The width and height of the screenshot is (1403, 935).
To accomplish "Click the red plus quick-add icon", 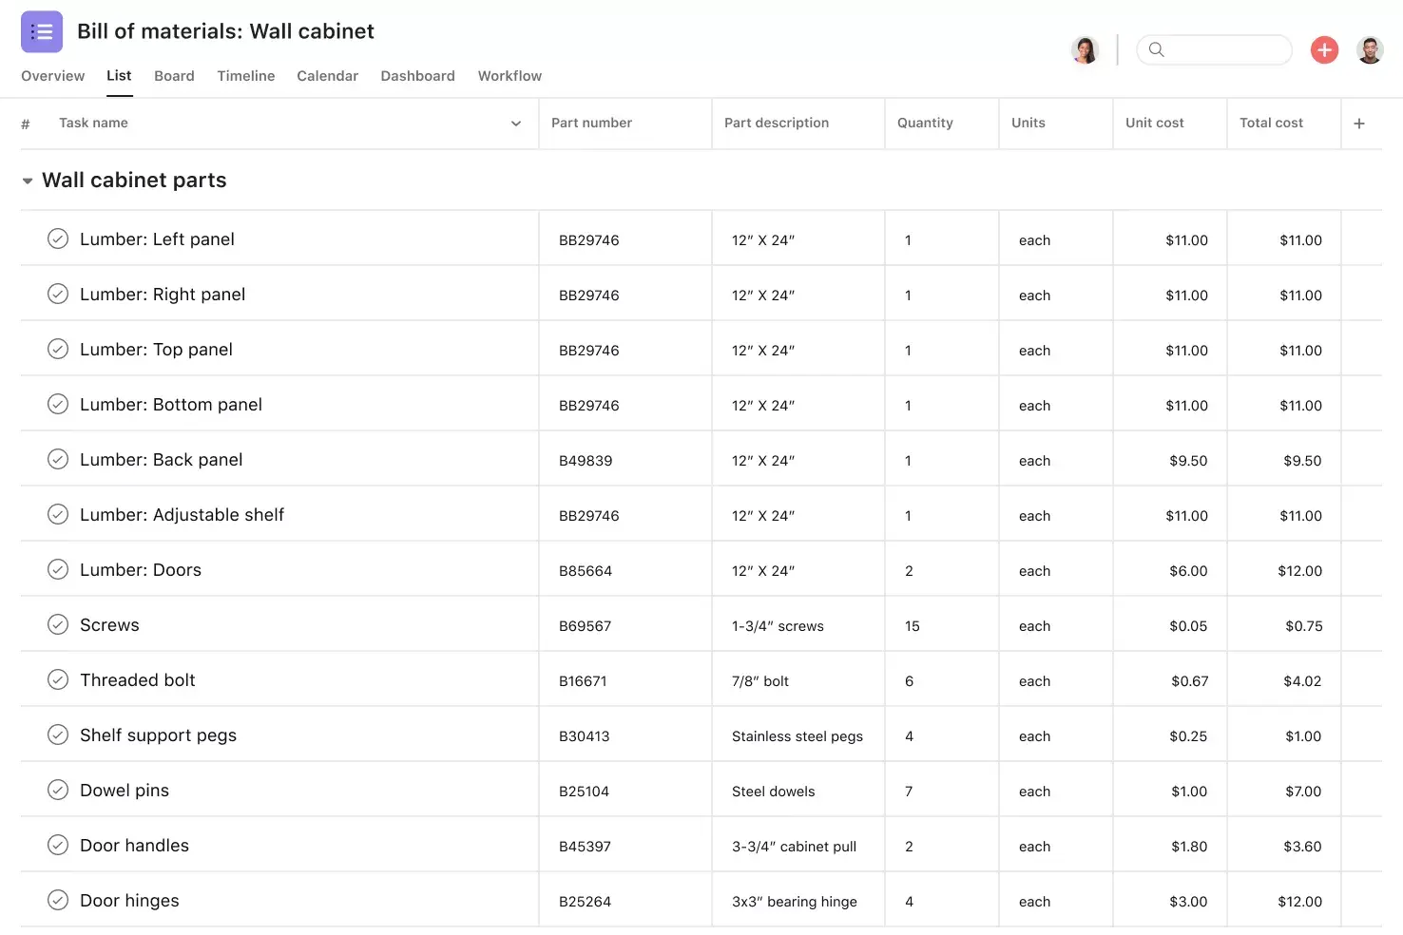I will coord(1324,49).
